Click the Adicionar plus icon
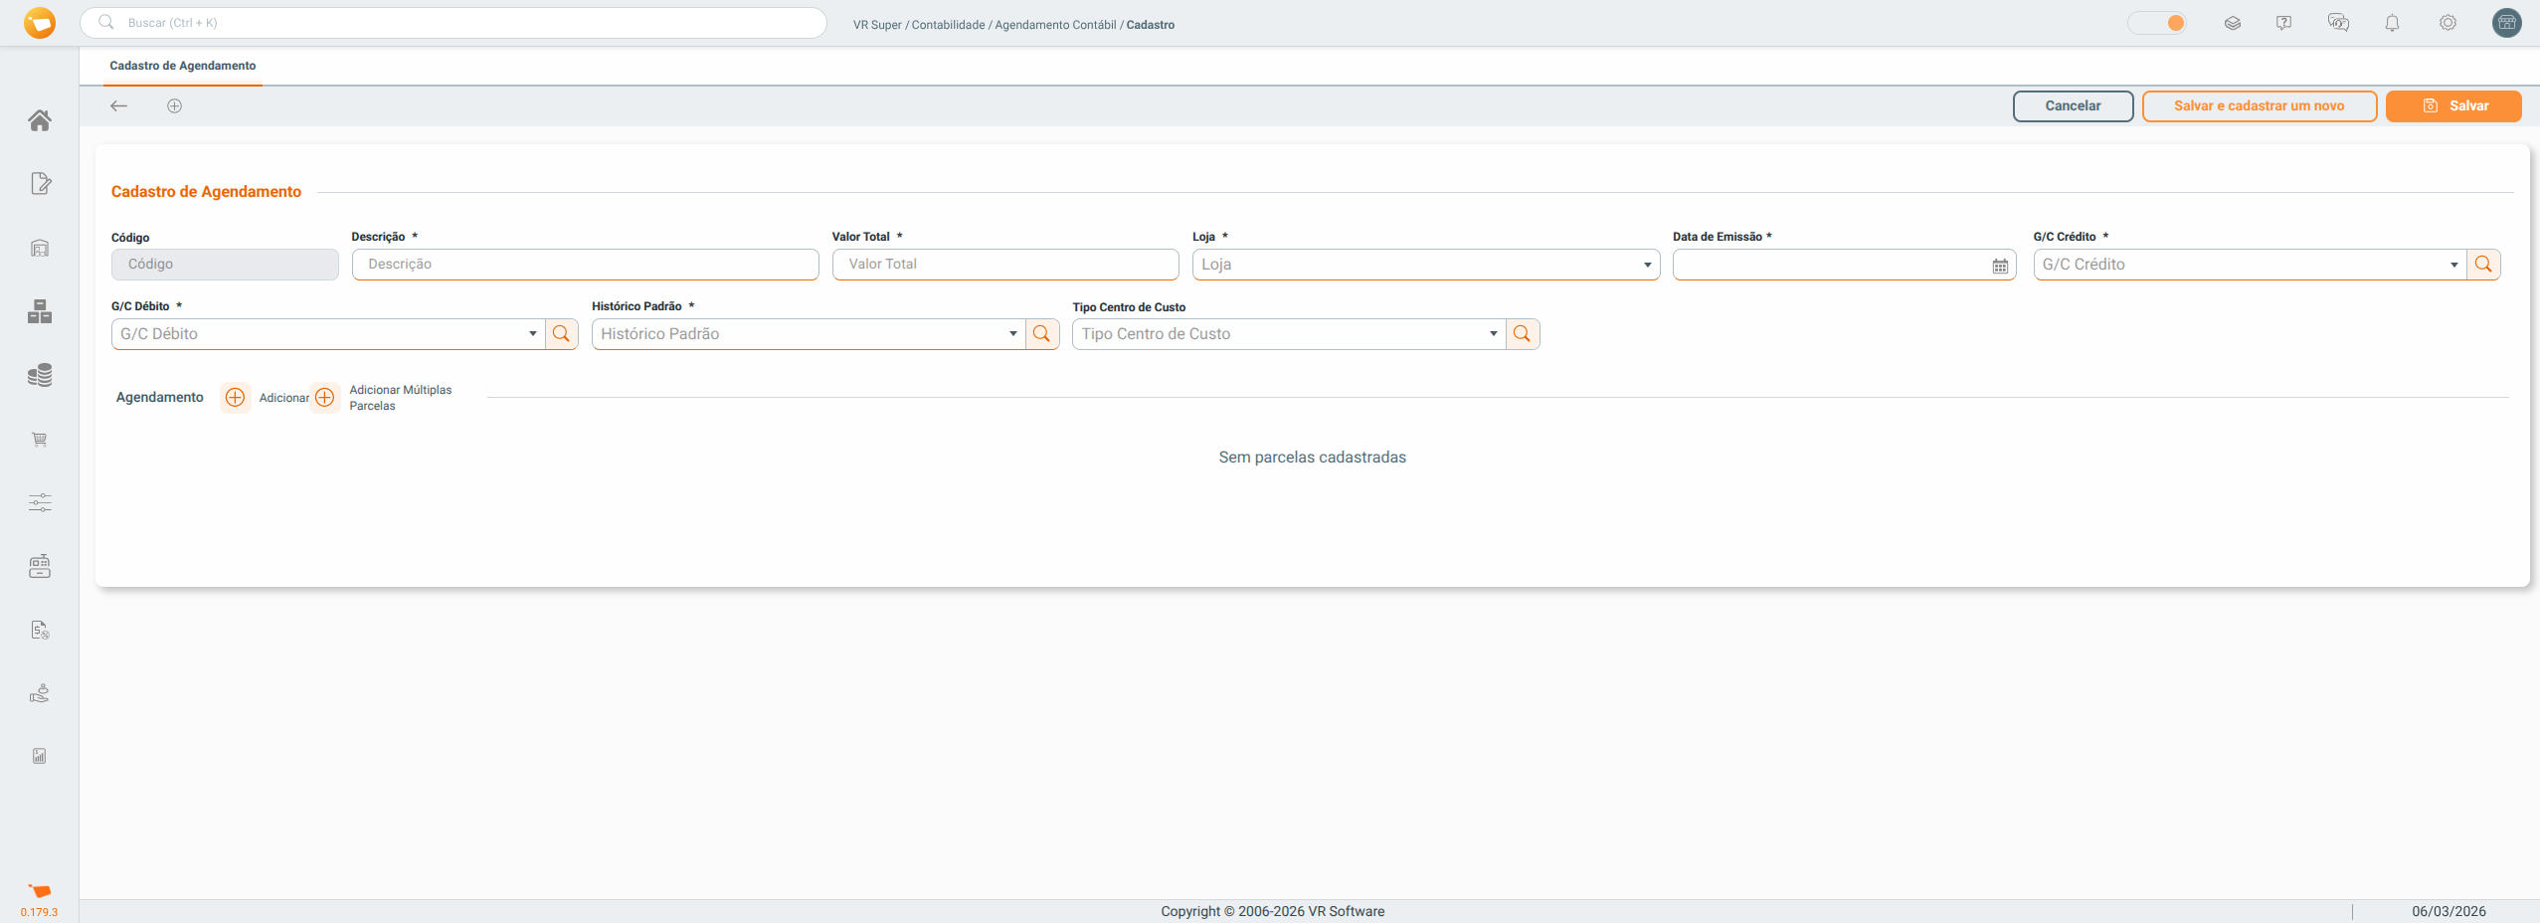The width and height of the screenshot is (2540, 923). (235, 398)
